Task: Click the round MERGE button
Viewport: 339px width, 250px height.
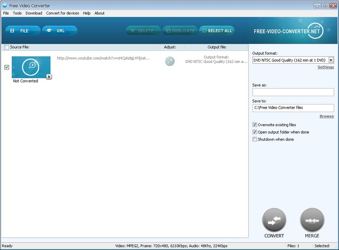Action: [312, 220]
